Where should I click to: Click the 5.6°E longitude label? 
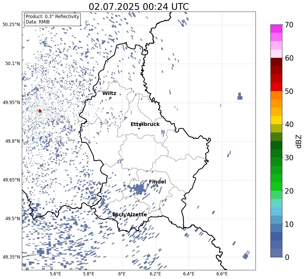(x=55, y=274)
